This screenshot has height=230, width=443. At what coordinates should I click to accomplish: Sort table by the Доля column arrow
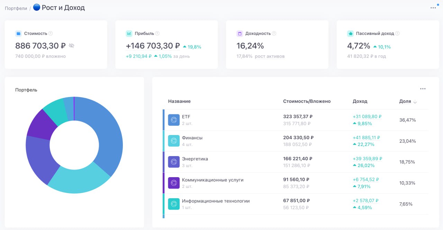415,102
